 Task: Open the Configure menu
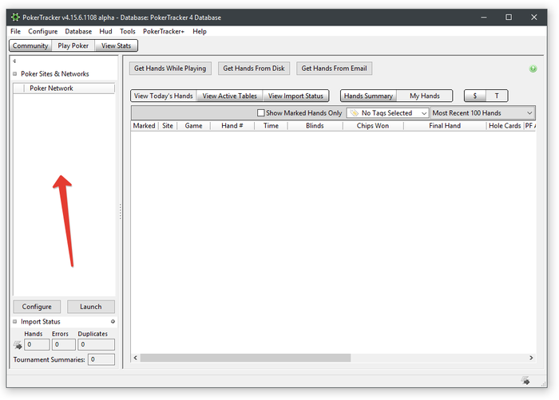(43, 31)
